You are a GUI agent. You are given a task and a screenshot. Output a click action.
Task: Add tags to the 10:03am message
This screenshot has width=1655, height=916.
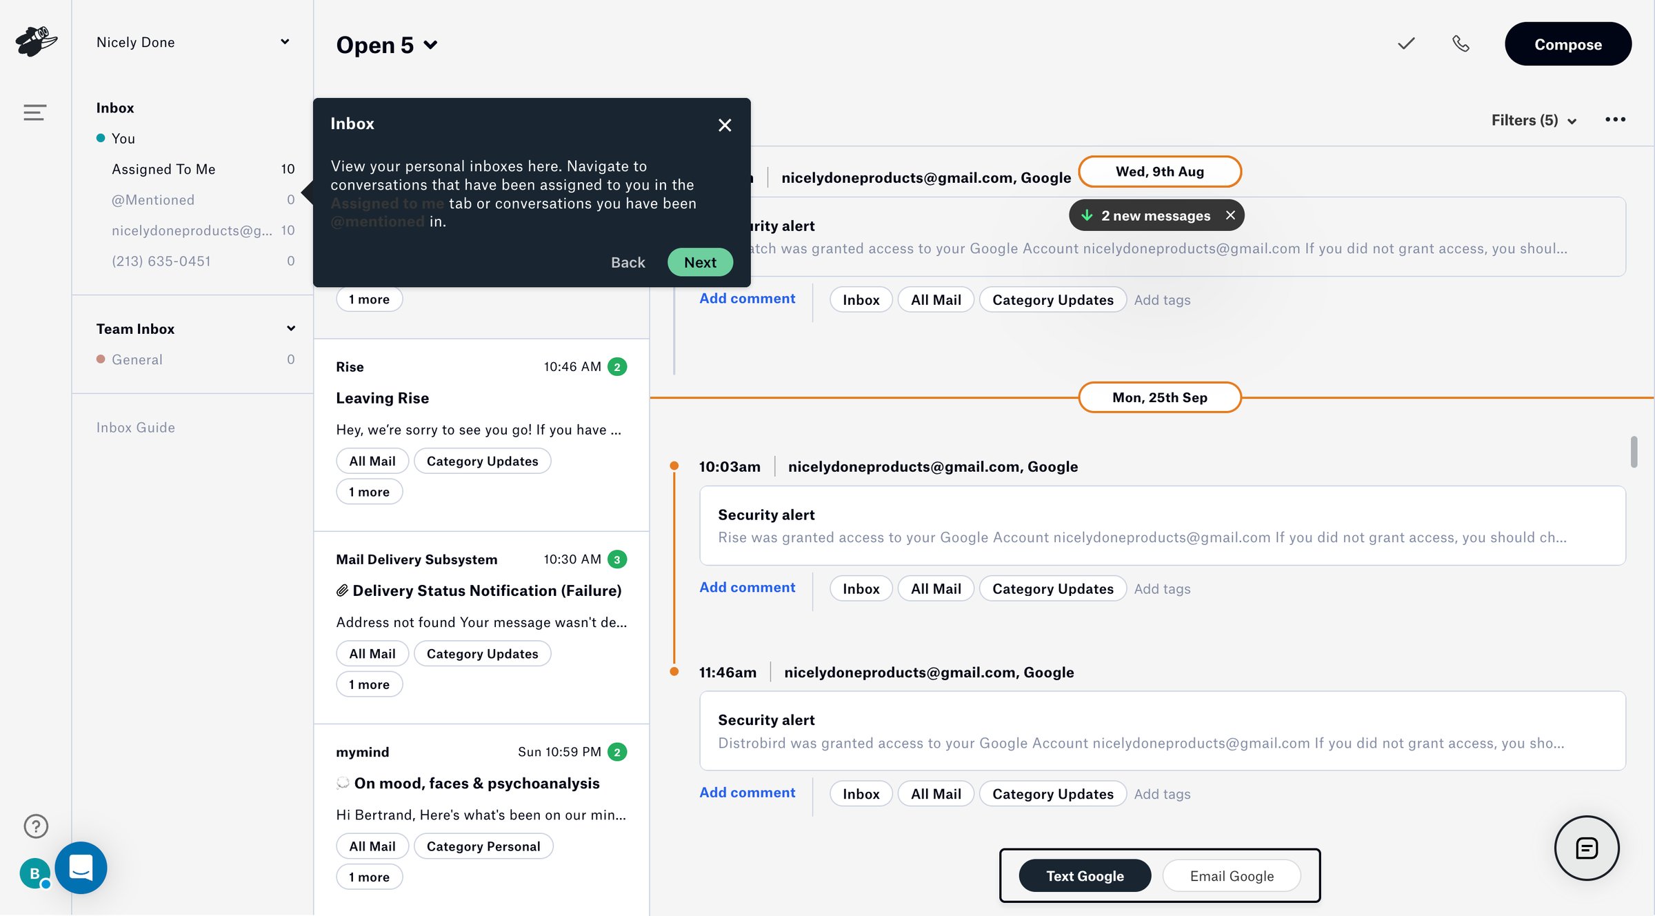1162,589
